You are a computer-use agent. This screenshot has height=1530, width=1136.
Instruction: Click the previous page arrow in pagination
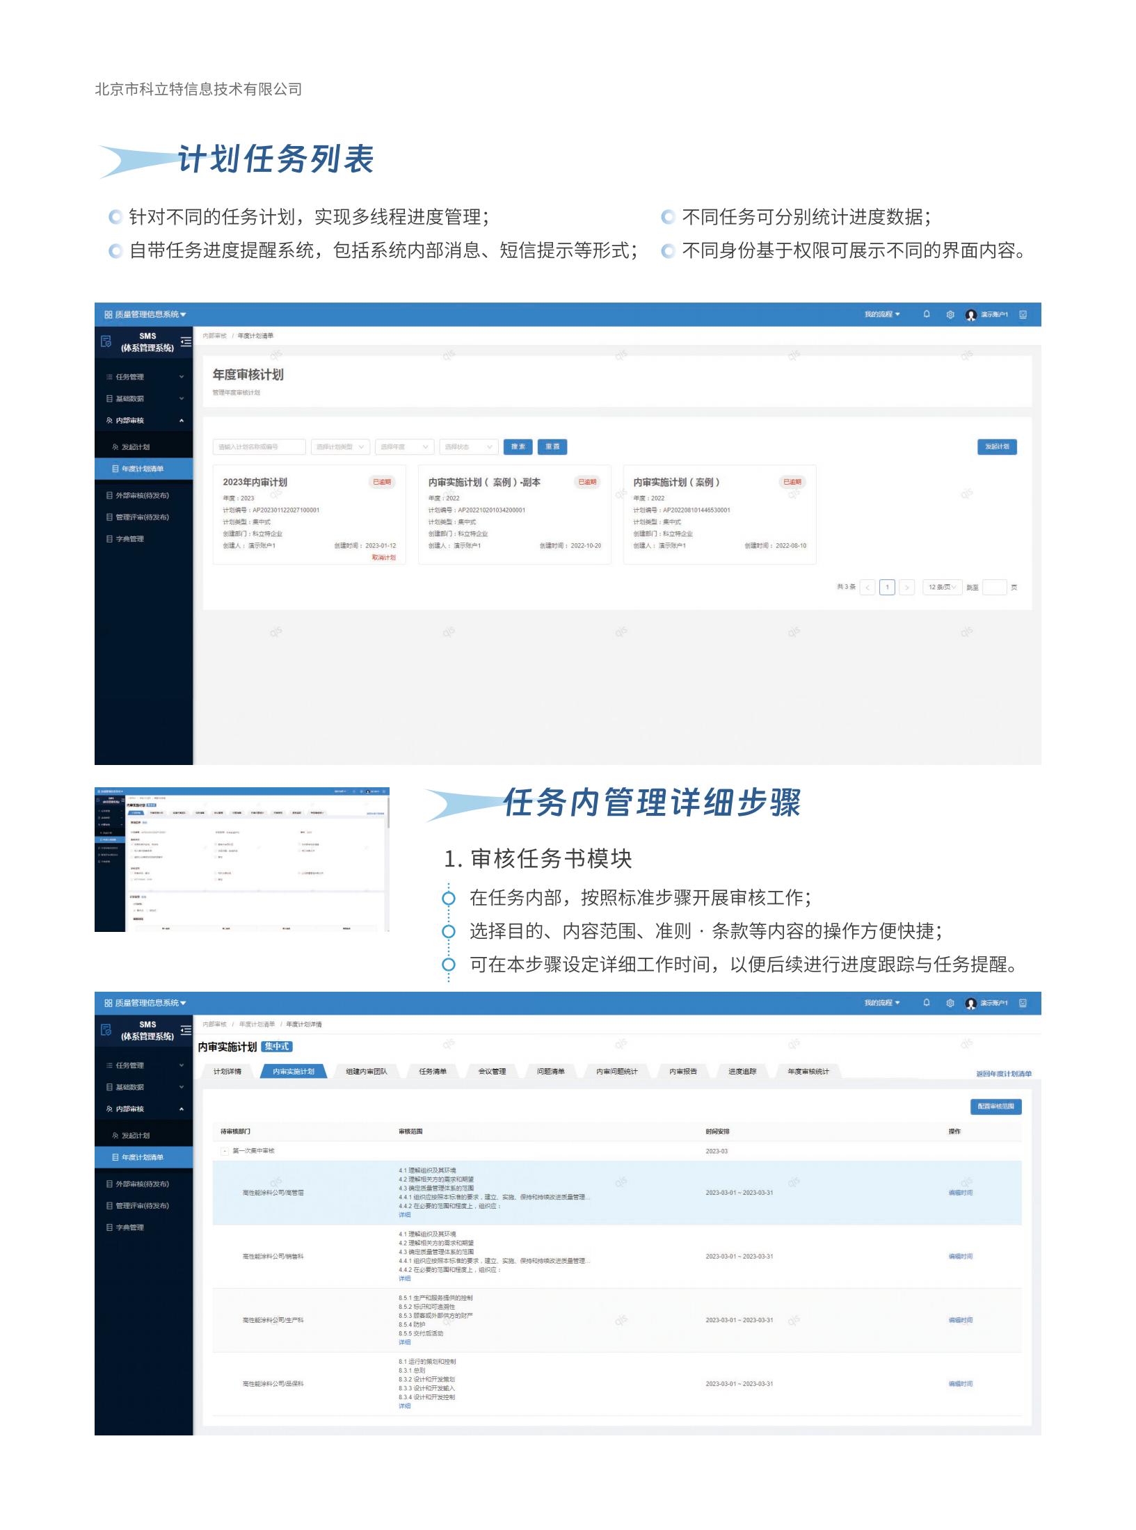[x=867, y=588]
